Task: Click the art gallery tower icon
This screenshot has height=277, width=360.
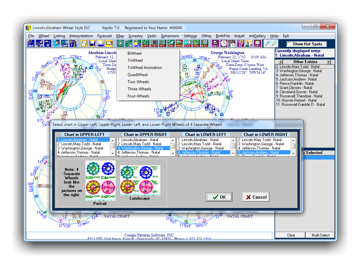Action: tap(249, 43)
